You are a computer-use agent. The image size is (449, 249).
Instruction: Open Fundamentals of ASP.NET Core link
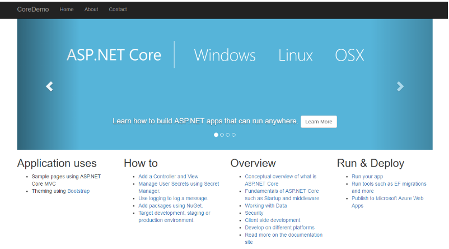[x=283, y=195]
